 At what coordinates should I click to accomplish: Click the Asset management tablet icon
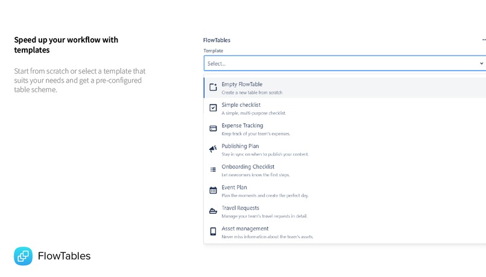(213, 231)
